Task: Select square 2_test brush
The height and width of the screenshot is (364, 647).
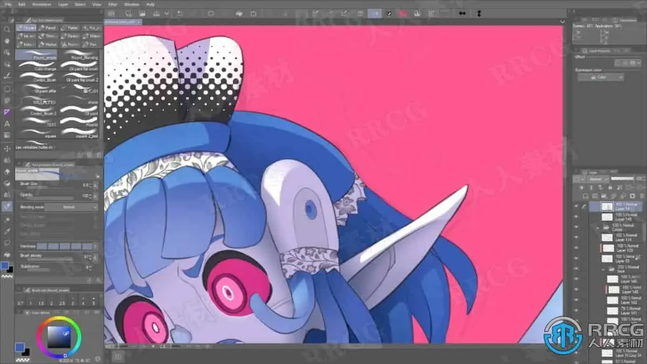Action: tap(79, 132)
